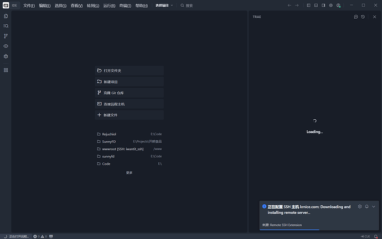The height and width of the screenshot is (239, 382).
Task: Open the 文件(F) menu
Action: [29, 6]
